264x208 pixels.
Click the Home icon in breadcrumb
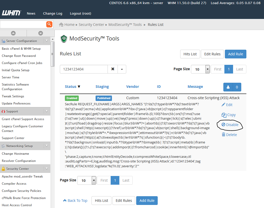[61, 25]
